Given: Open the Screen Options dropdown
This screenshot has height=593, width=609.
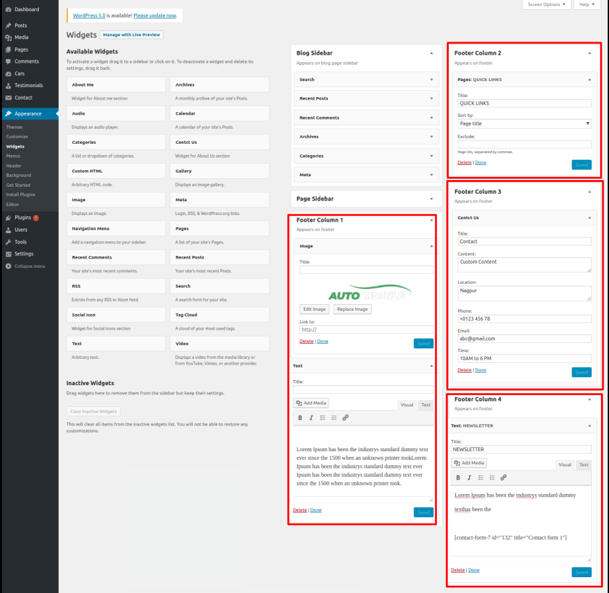Looking at the screenshot, I should [x=547, y=5].
